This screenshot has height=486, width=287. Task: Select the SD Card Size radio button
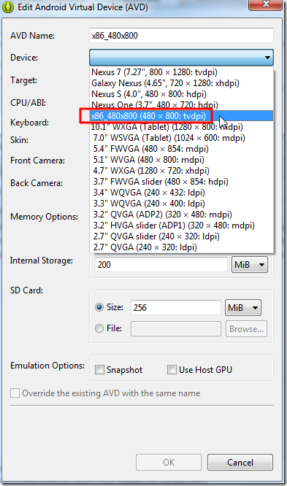[x=99, y=307]
